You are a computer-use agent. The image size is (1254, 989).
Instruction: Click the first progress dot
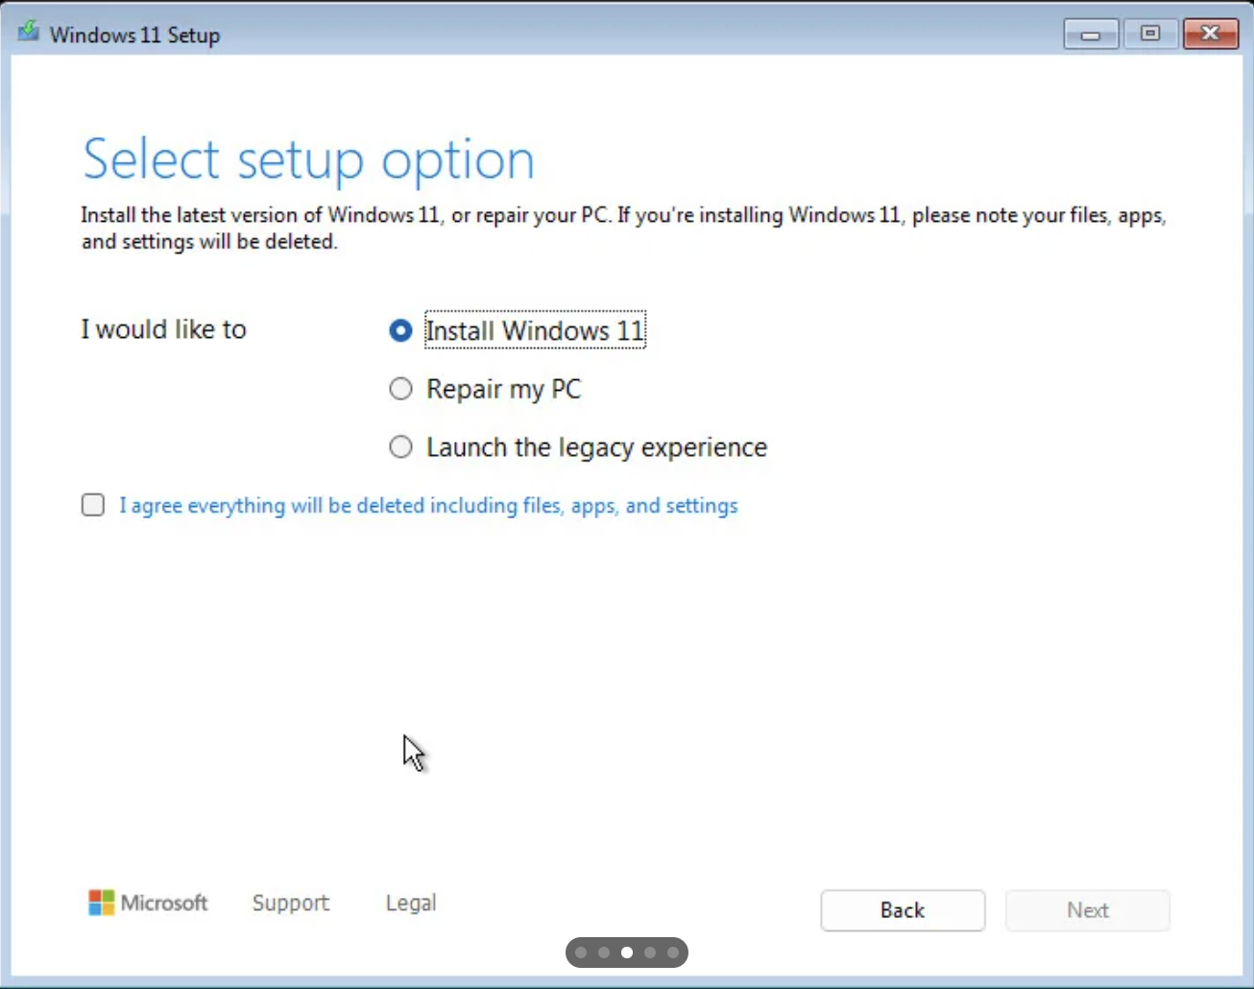coord(581,953)
